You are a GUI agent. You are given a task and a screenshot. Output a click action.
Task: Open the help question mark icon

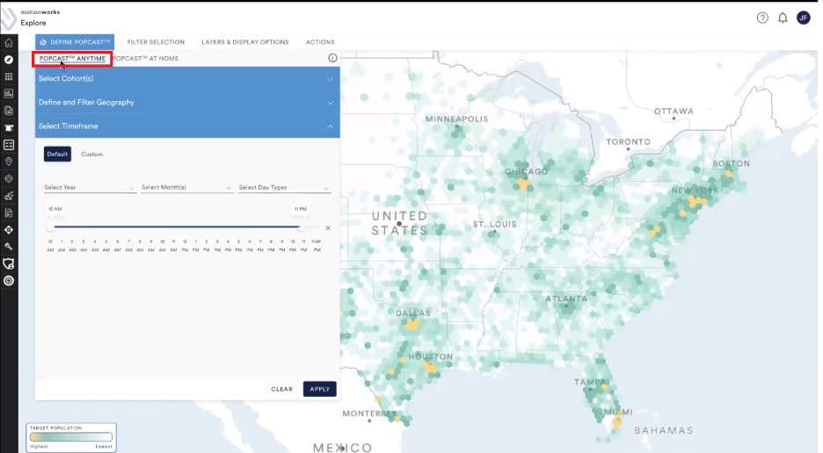[762, 18]
